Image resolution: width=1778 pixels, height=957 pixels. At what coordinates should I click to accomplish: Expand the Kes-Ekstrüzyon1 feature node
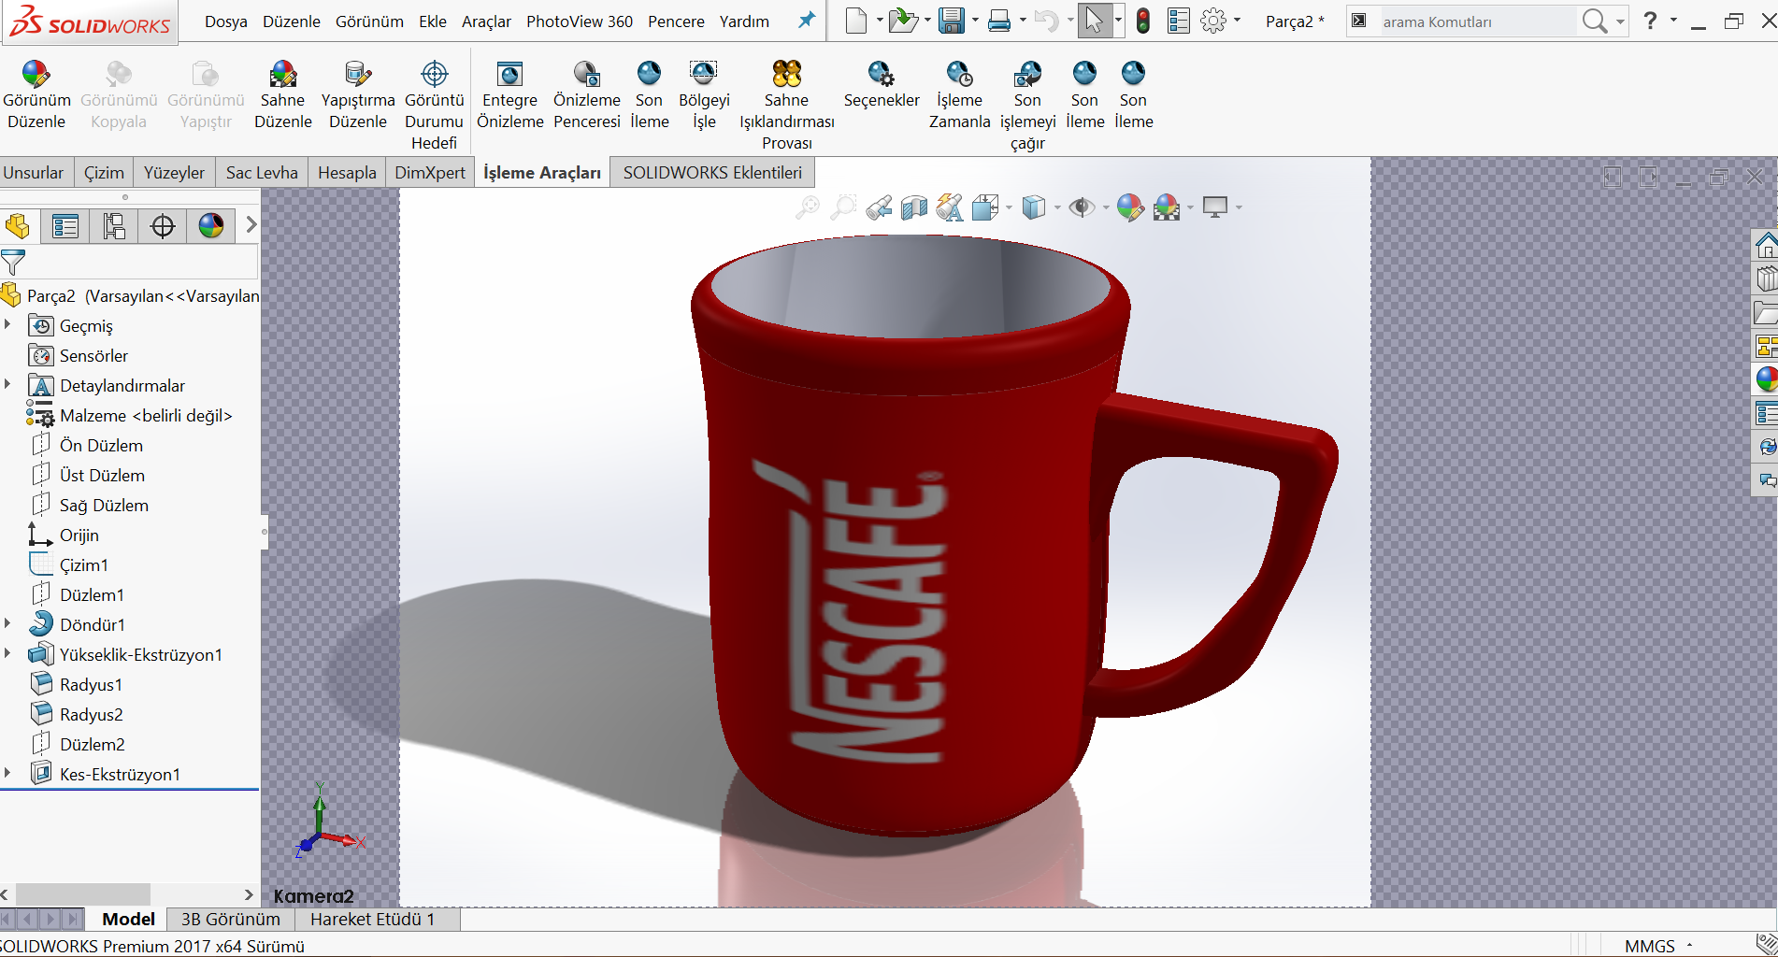[x=8, y=773]
